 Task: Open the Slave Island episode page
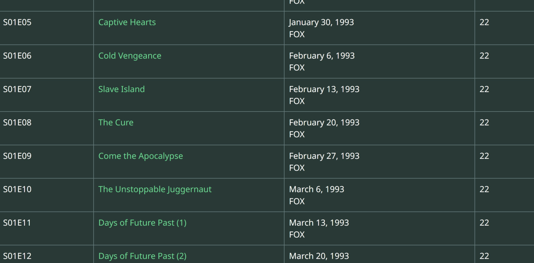(x=121, y=89)
